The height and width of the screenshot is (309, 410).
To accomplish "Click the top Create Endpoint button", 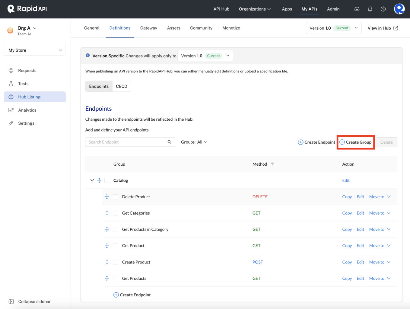I will click(316, 142).
